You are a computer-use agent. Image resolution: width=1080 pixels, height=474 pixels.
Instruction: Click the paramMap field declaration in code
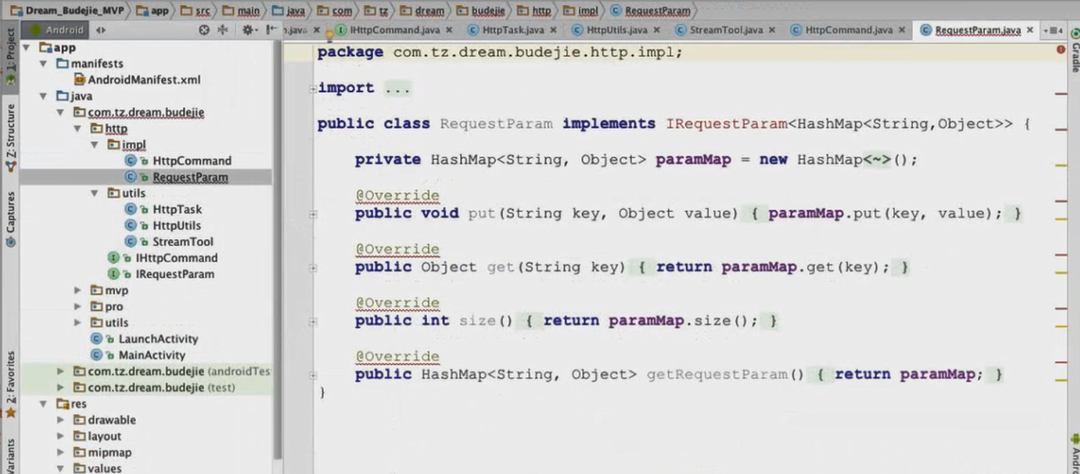[693, 159]
